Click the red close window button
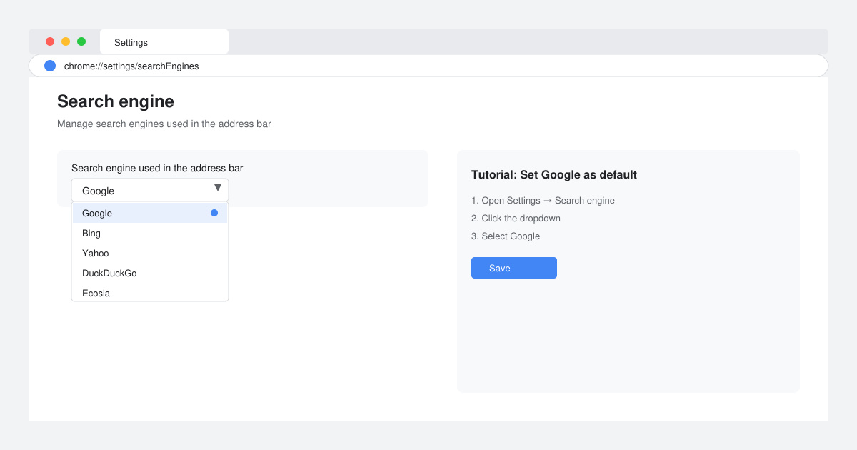The width and height of the screenshot is (857, 450). click(x=50, y=41)
